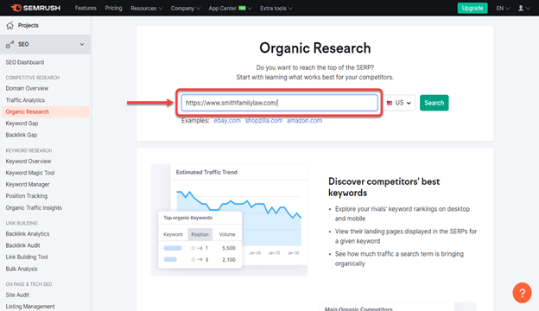Viewport: 539px width, 311px height.
Task: Launch Keyword Magic Tool
Action: point(30,173)
